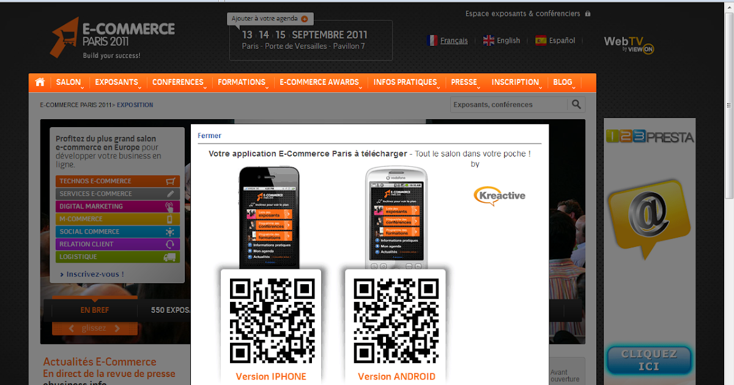Click the French flag icon
This screenshot has height=385, width=734.
(x=432, y=40)
